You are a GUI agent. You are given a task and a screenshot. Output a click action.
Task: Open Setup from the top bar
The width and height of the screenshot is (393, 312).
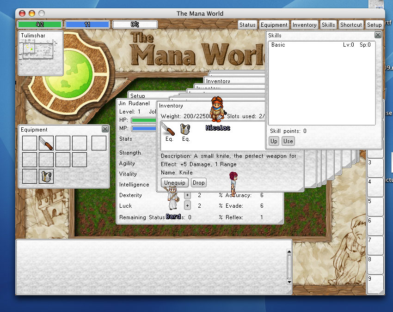pos(374,25)
